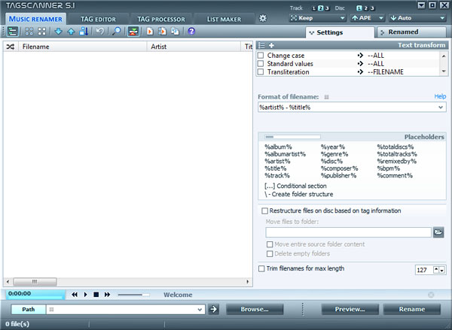Decrease max length stepper value
452x330 pixels.
pyautogui.click(x=441, y=270)
